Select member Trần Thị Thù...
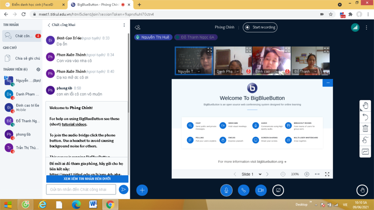 [x=22, y=148]
